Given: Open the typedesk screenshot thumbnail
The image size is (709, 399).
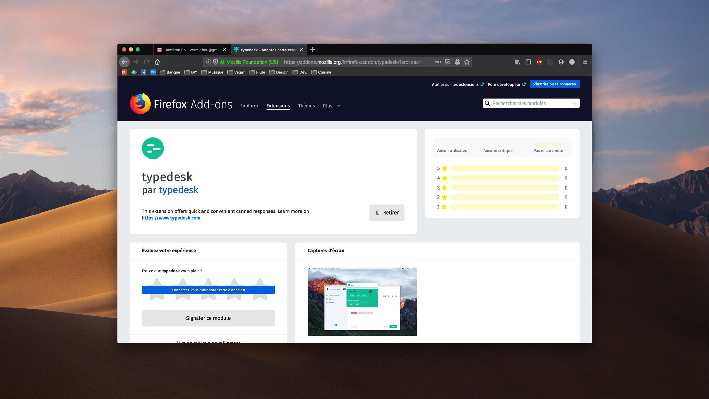Looking at the screenshot, I should (x=362, y=301).
